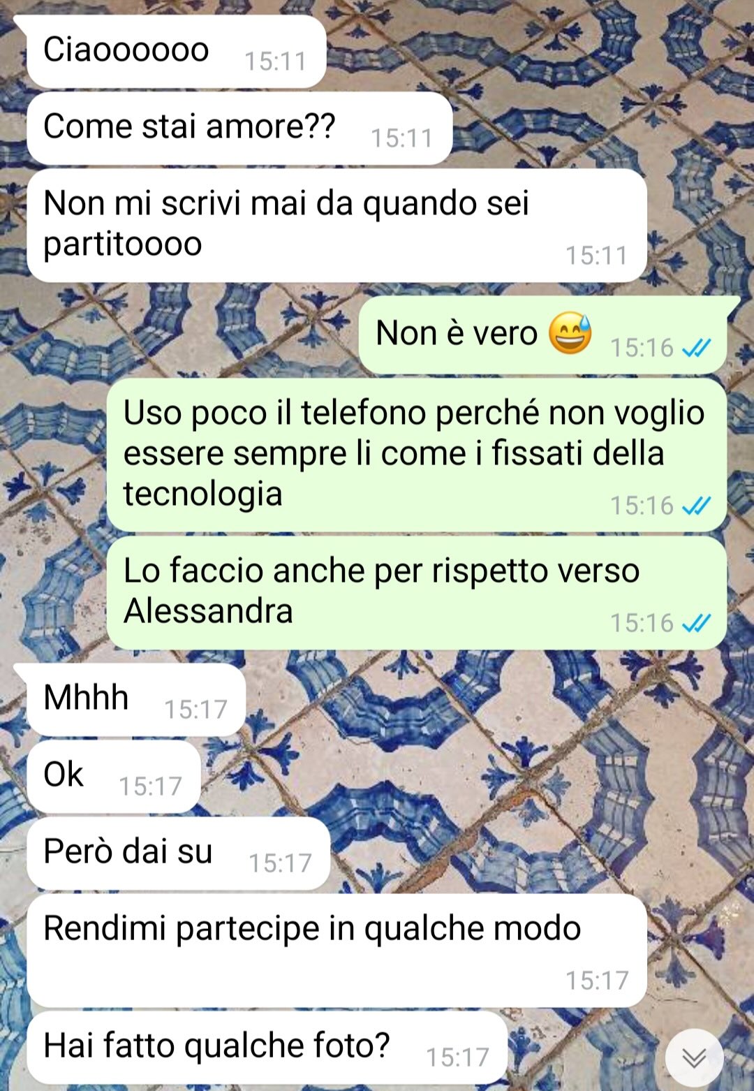Select the 'Rendimi partecipe in qualche modo' message
Viewport: 754px width, 1091px height.
click(337, 951)
